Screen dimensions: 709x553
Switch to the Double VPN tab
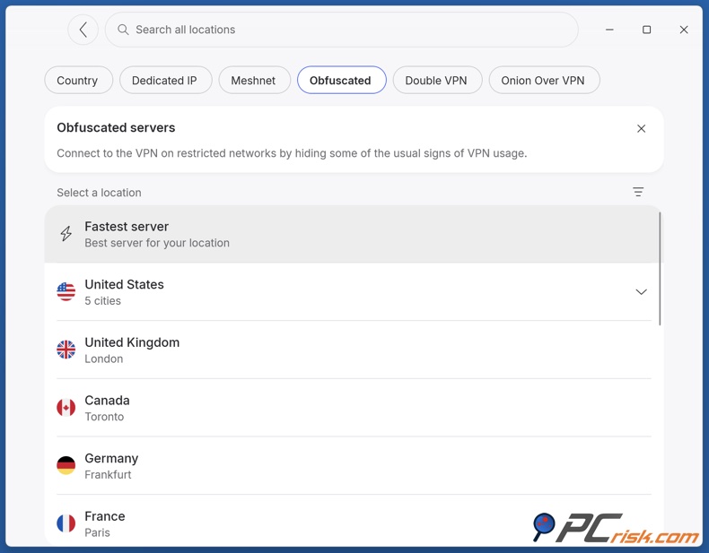coord(437,81)
